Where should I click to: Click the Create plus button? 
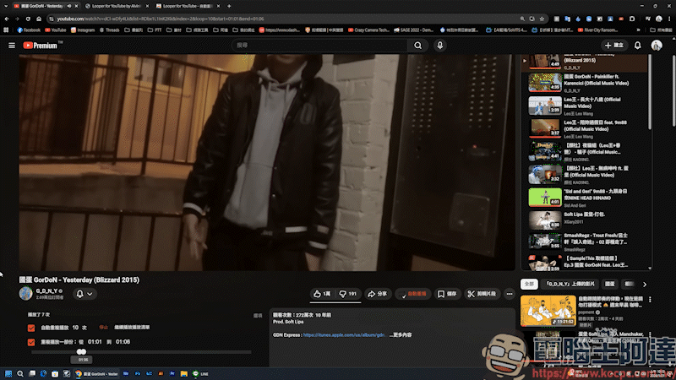click(x=614, y=46)
